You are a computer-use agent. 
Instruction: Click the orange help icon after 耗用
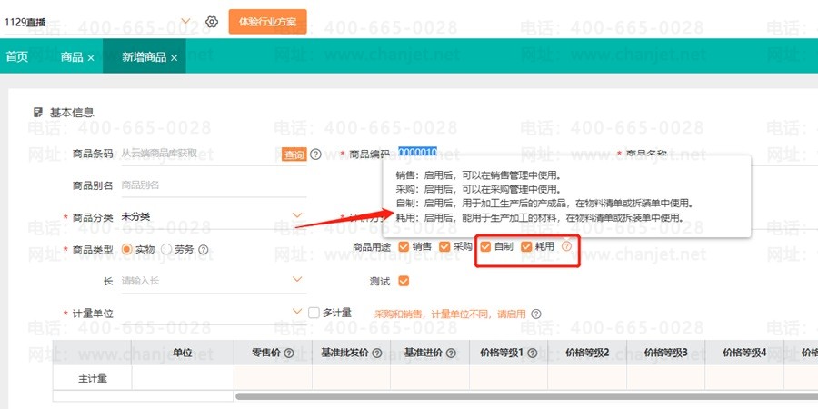coord(566,246)
